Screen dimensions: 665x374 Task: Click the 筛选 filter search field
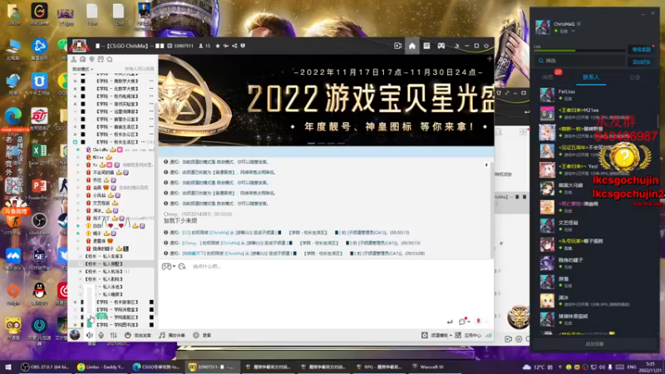point(579,61)
